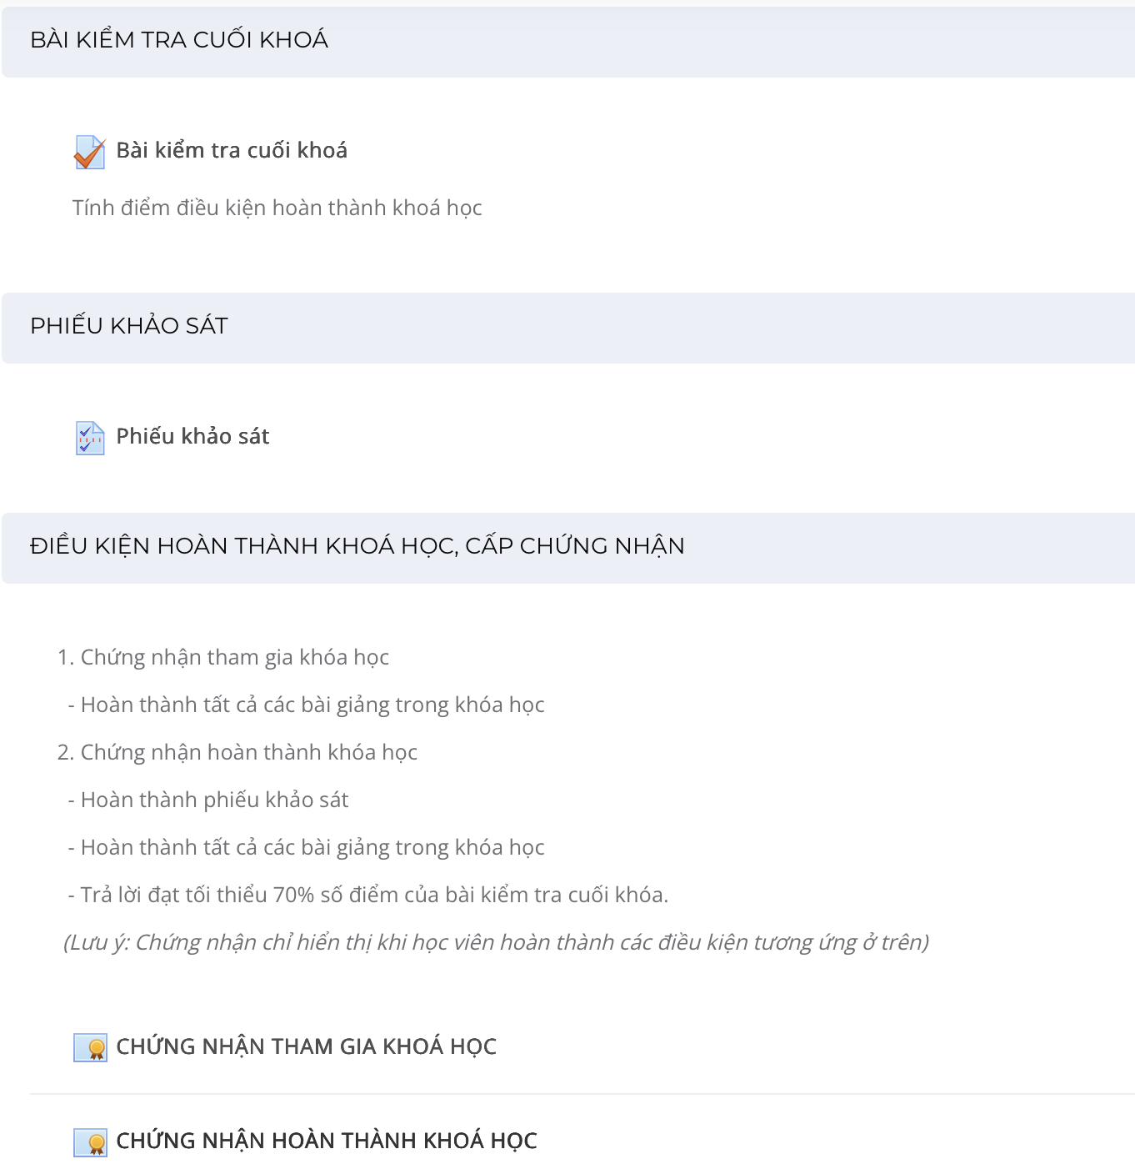Viewport: 1135px width, 1174px height.
Task: Open CHỨNG NHẬN HOÀN THÀNH KHOÁ HỌC
Action: pos(327,1141)
